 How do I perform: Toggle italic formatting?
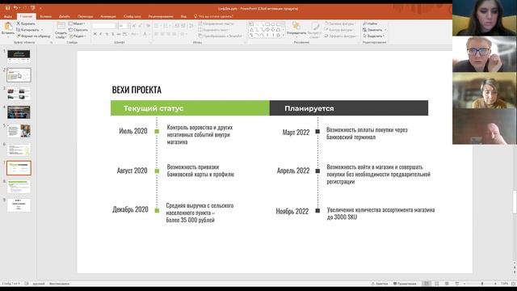click(x=101, y=34)
